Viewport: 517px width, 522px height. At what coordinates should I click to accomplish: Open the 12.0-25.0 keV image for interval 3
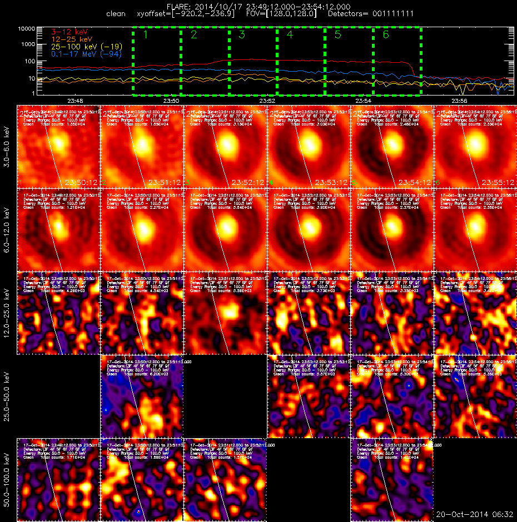(x=225, y=313)
